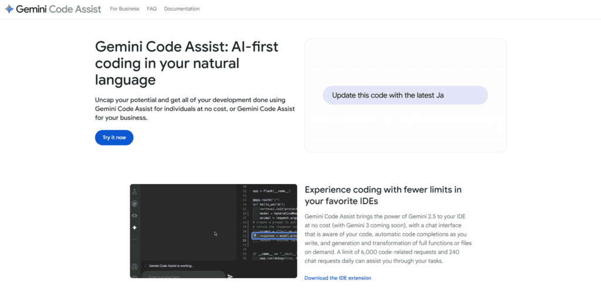Click the Gemini sparkle logo in header
Image resolution: width=601 pixels, height=288 pixels.
(9, 9)
